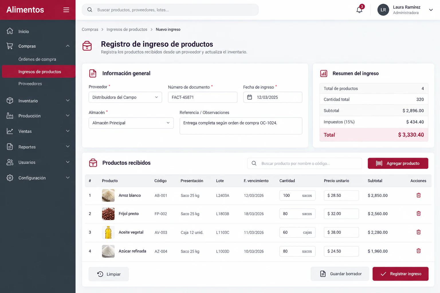Click the Información general document icon
440x293 pixels.
point(93,73)
